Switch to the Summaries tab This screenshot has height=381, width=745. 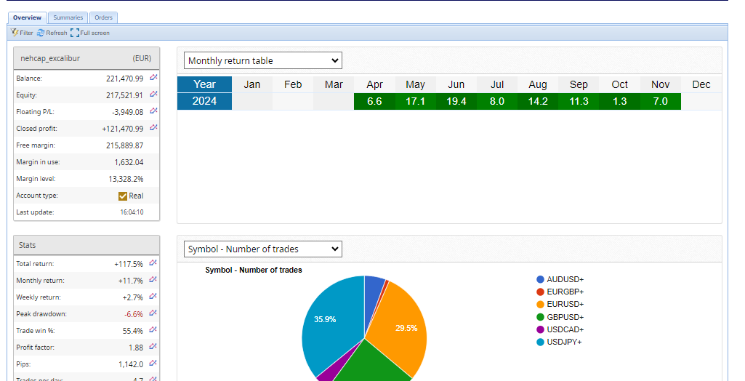tap(68, 17)
